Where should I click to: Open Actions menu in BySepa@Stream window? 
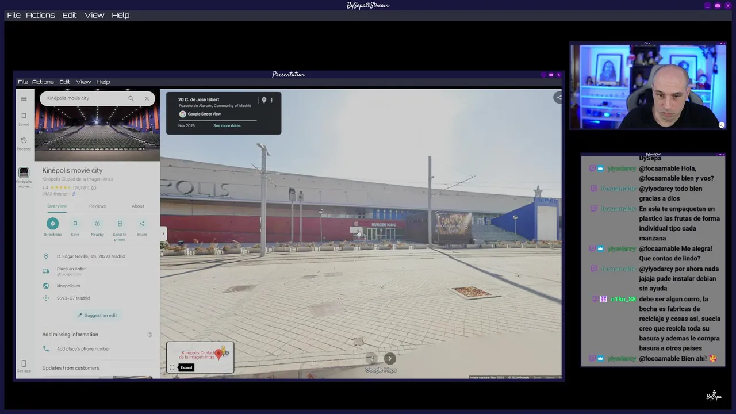pyautogui.click(x=41, y=15)
